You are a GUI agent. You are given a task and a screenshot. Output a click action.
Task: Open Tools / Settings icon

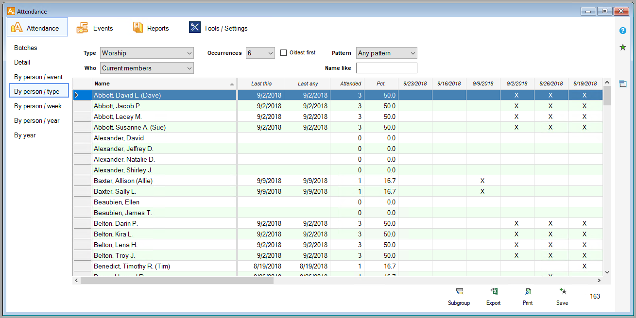click(195, 28)
